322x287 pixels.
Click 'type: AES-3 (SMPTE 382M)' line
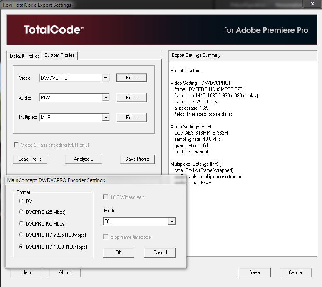[x=202, y=133]
